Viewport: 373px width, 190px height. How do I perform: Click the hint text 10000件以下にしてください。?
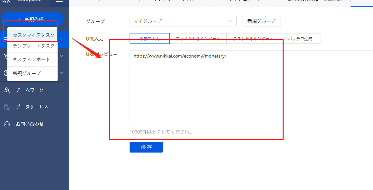pos(161,132)
